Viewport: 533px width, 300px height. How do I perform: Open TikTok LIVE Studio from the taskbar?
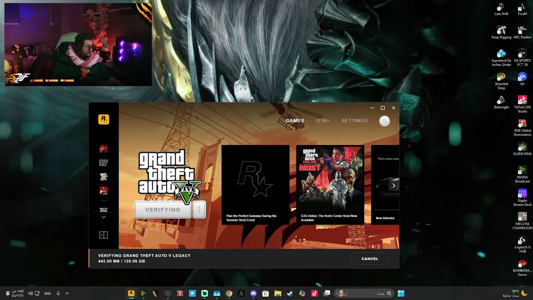point(314,293)
